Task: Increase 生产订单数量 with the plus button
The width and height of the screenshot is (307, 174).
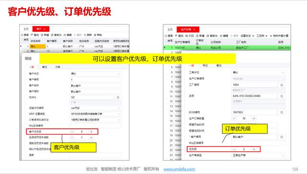Action: [x=254, y=119]
